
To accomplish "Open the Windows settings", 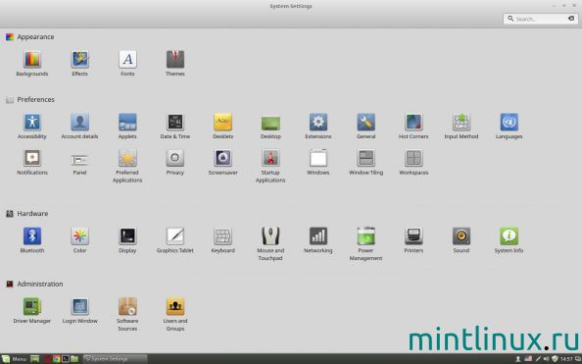I will (x=318, y=162).
